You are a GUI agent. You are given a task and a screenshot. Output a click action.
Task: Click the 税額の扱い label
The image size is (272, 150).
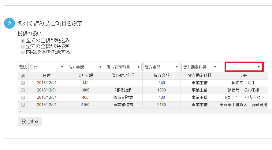click(x=29, y=33)
